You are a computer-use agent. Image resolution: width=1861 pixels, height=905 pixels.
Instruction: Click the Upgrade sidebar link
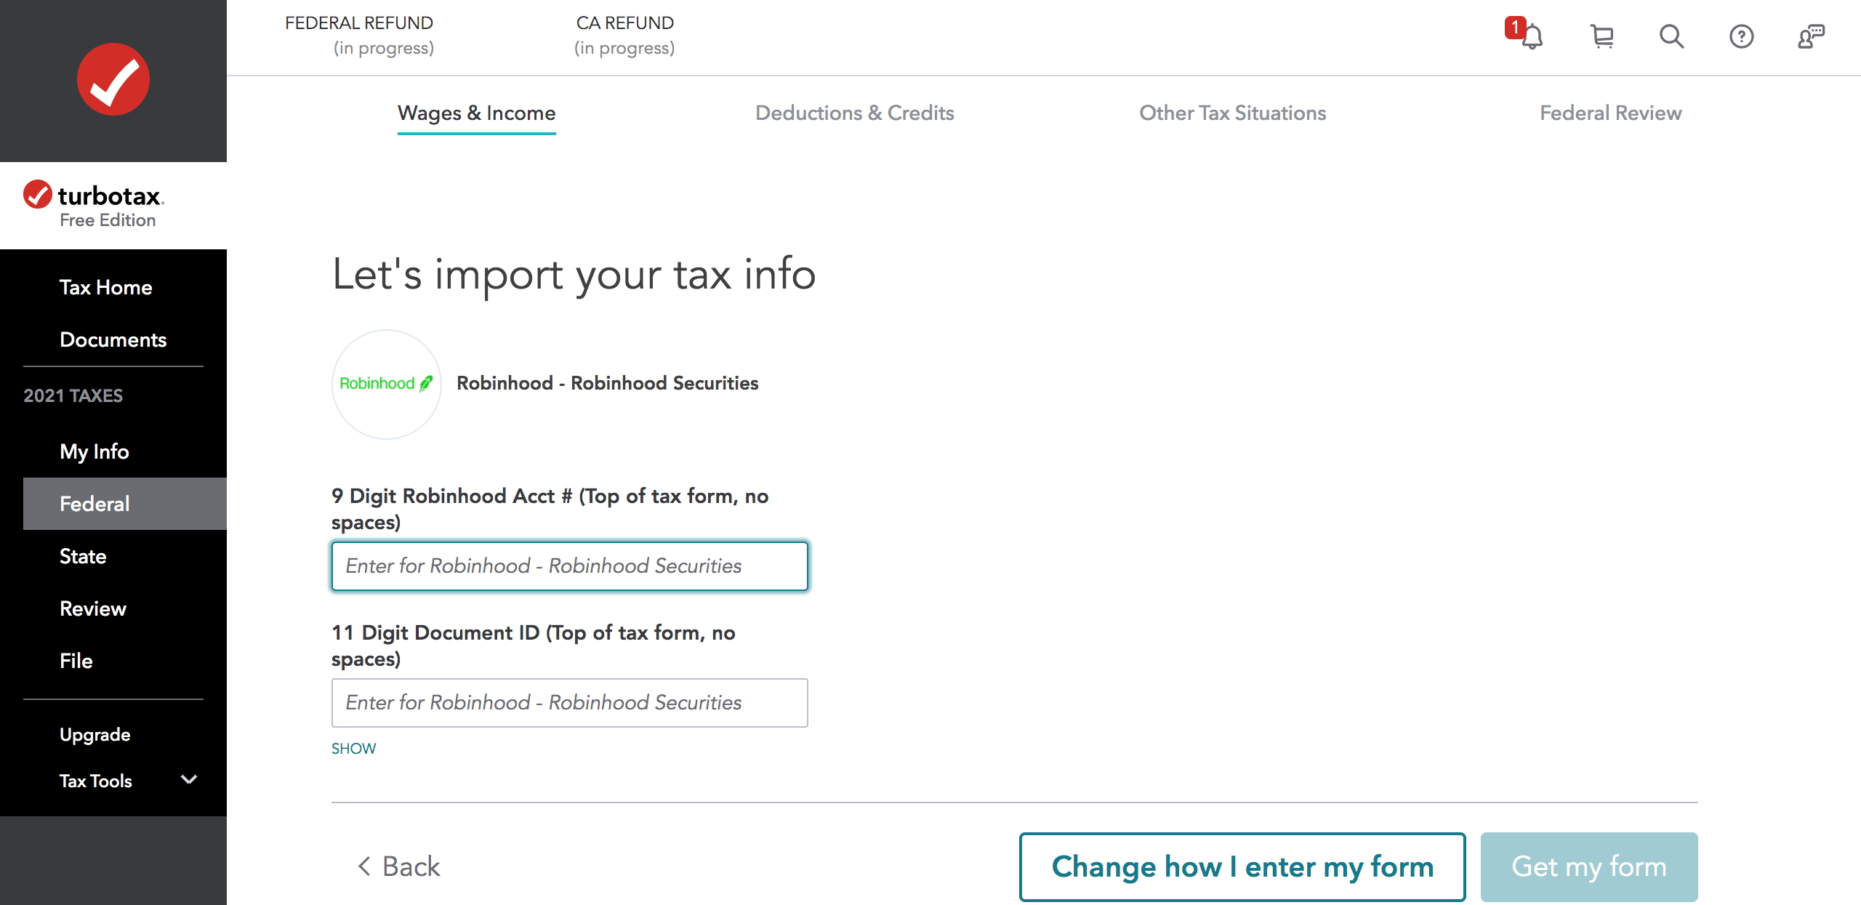click(95, 735)
